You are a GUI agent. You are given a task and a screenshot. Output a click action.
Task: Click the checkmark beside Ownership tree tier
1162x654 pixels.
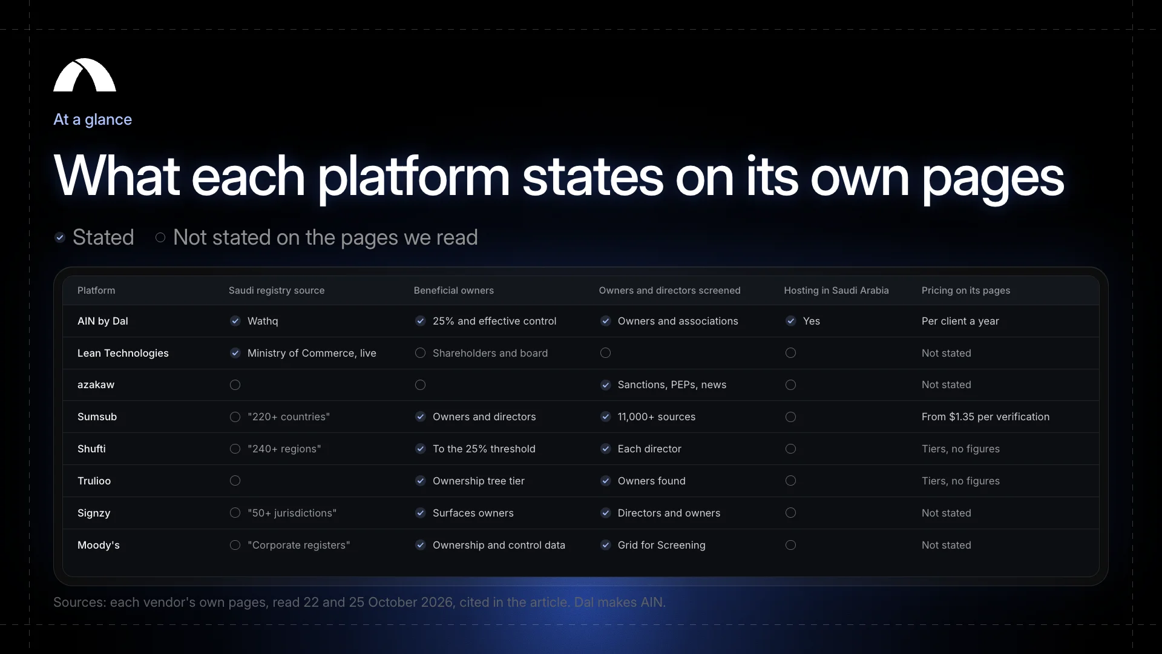point(421,481)
